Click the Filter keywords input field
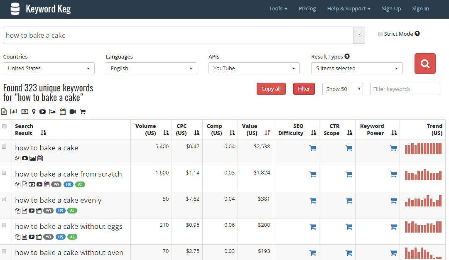This screenshot has height=260, width=449. tap(405, 89)
